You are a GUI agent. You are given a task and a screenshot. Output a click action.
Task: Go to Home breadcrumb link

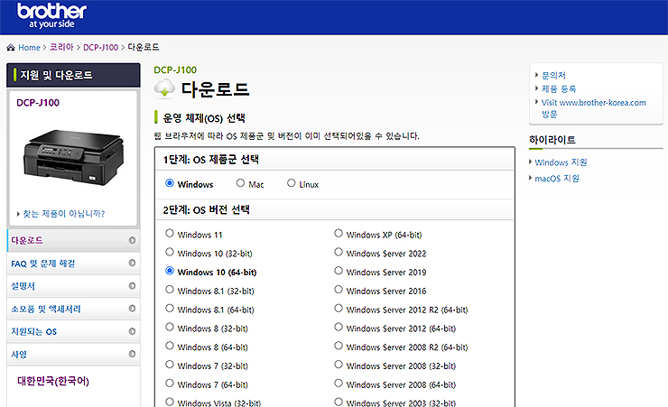click(x=29, y=47)
